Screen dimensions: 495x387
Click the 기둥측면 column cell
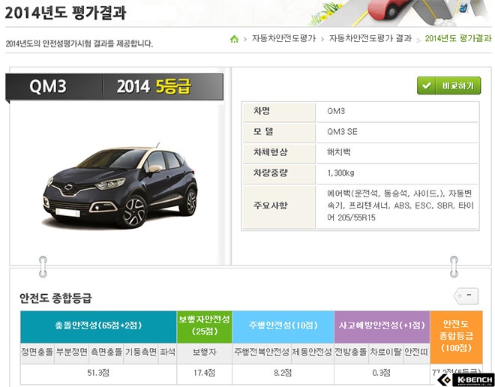pyautogui.click(x=141, y=353)
